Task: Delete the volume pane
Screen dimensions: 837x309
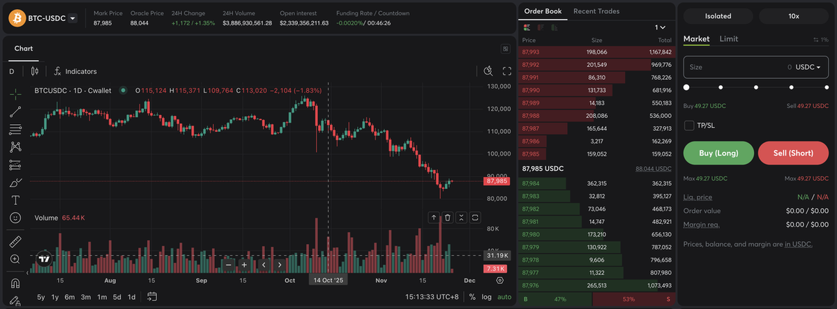Action: pos(448,218)
